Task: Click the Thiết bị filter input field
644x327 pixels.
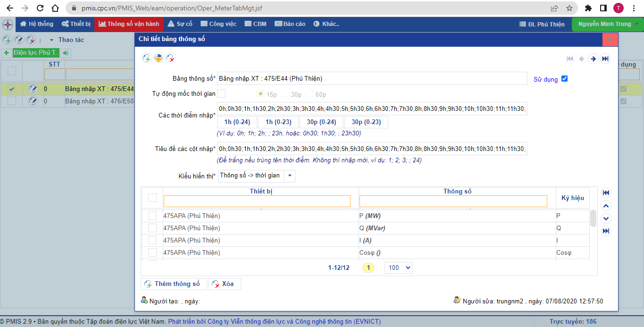Action: pyautogui.click(x=257, y=201)
